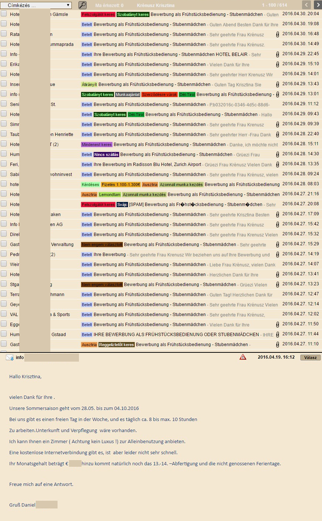The image size is (322, 521).
Task: Click paperclip on the 2016.04.28. 14:30 email
Action: click(278, 155)
